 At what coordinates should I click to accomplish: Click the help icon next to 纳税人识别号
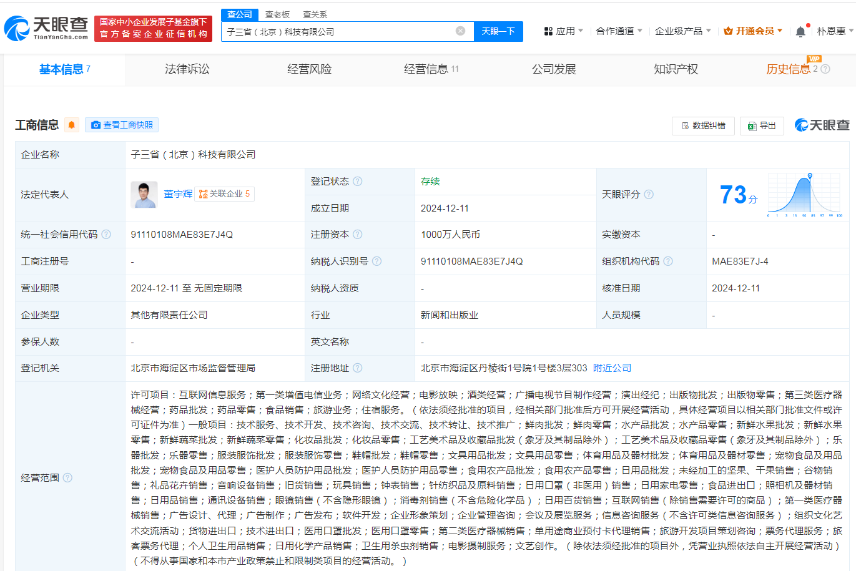376,261
